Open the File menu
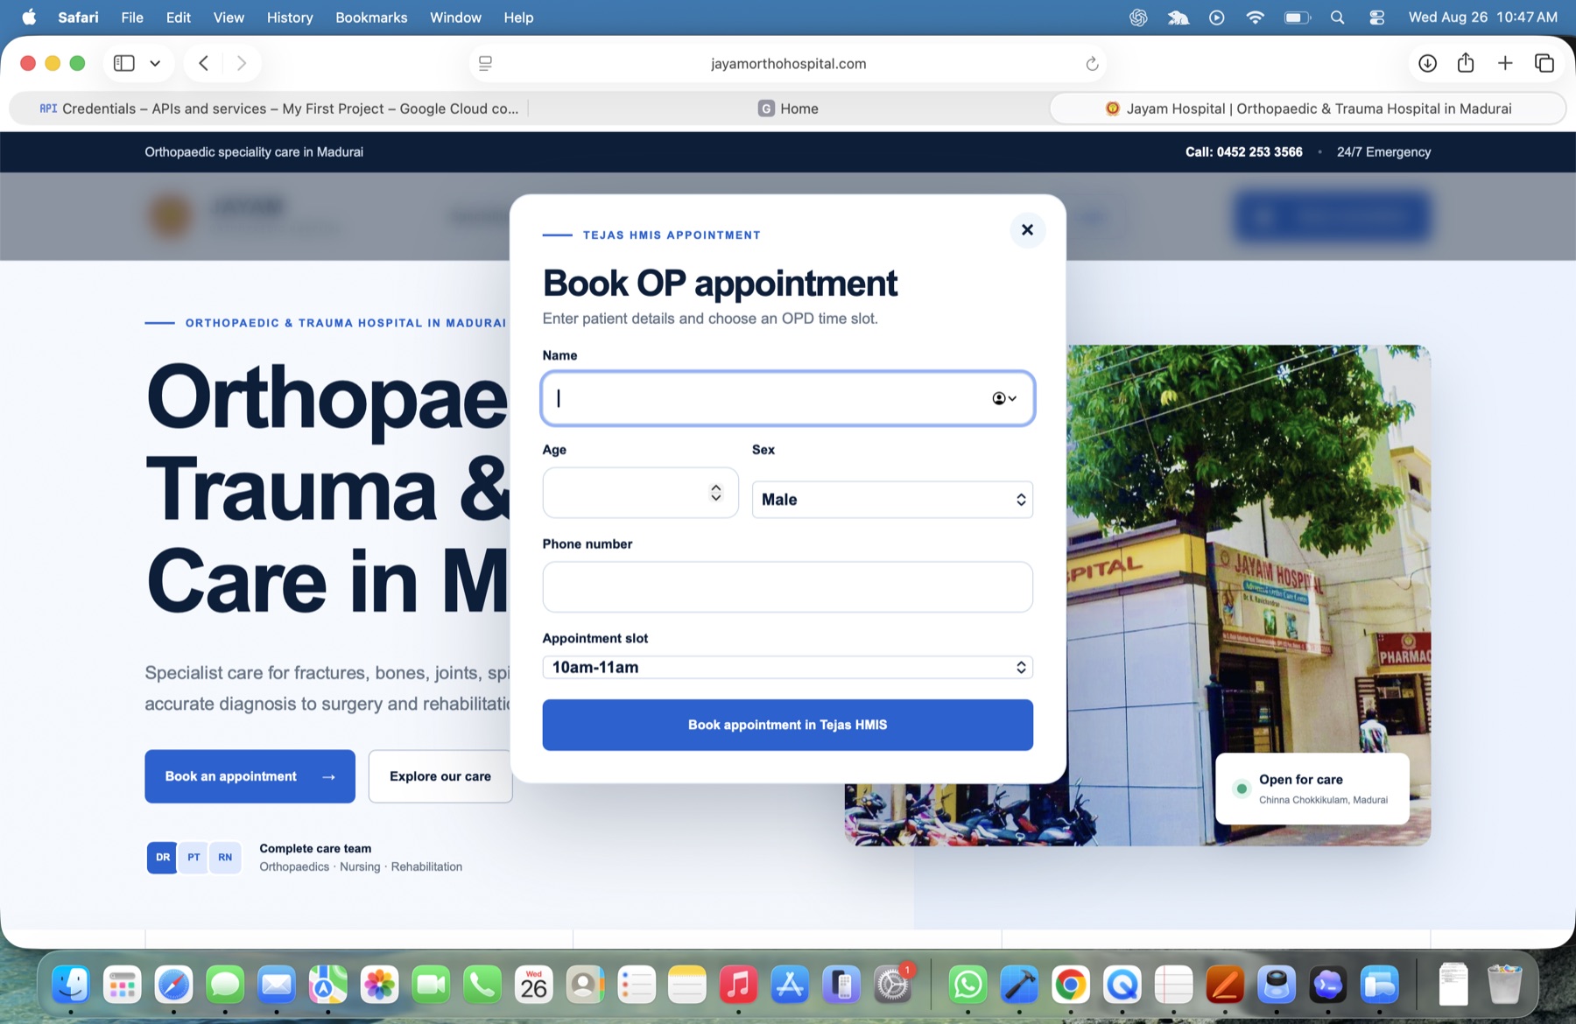Viewport: 1576px width, 1024px height. [132, 18]
